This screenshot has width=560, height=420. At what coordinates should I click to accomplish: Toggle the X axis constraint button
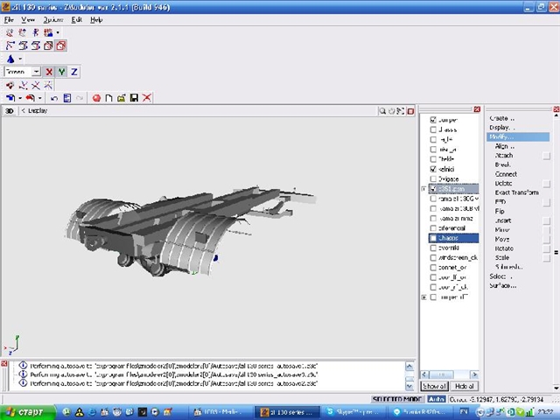click(50, 72)
